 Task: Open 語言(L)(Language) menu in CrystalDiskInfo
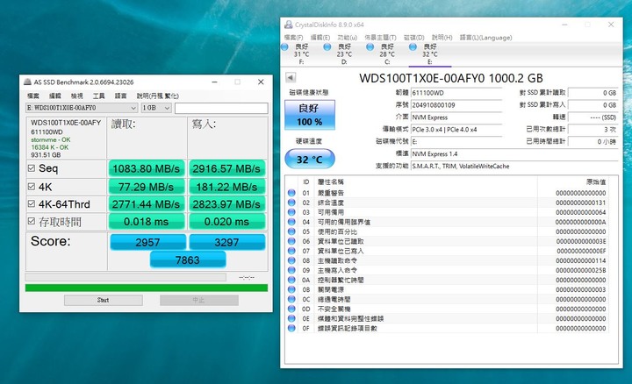point(485,38)
